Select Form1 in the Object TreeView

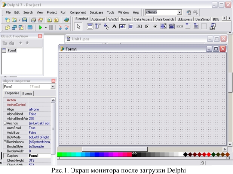click(x=12, y=51)
